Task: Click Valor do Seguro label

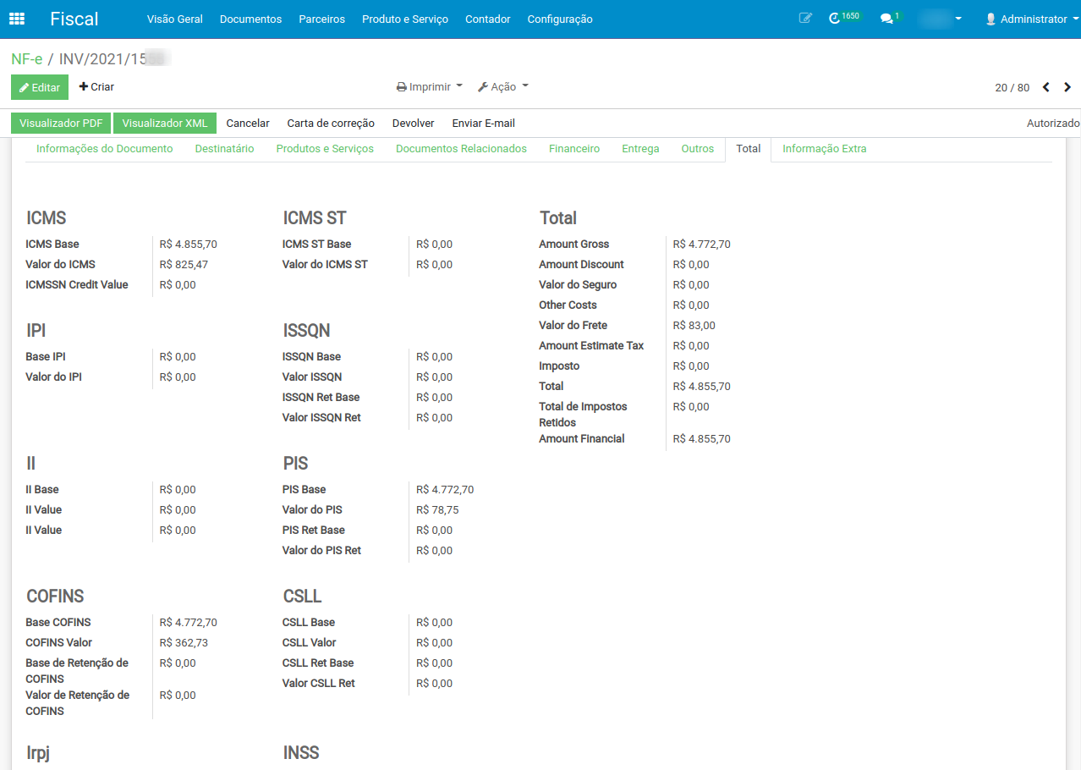Action: 578,284
